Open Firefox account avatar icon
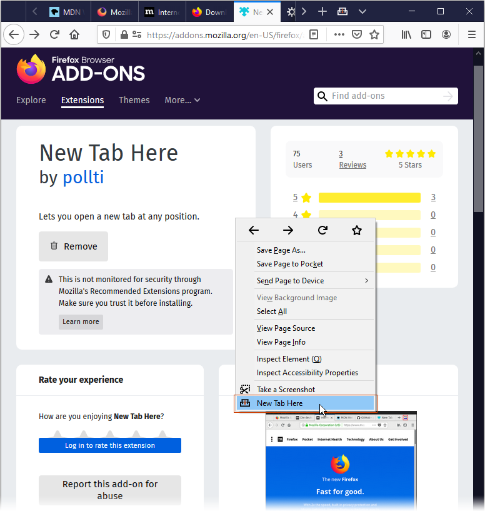 coord(446,34)
